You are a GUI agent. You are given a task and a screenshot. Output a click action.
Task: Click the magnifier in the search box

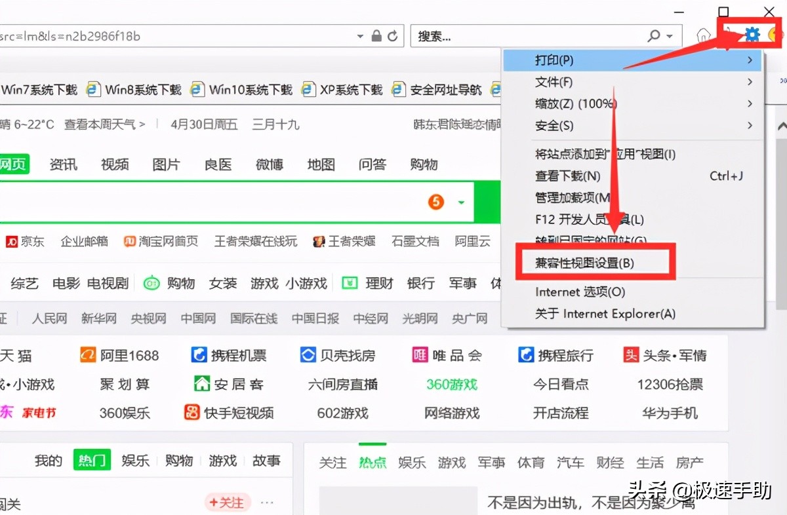click(654, 36)
